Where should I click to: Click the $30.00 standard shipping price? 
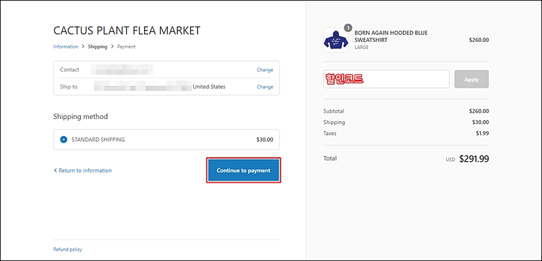pyautogui.click(x=265, y=140)
